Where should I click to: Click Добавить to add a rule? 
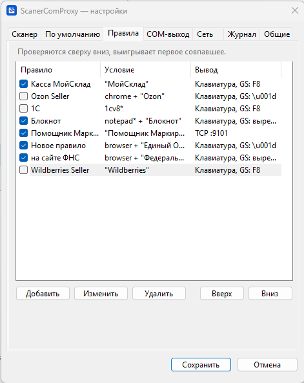tap(43, 293)
